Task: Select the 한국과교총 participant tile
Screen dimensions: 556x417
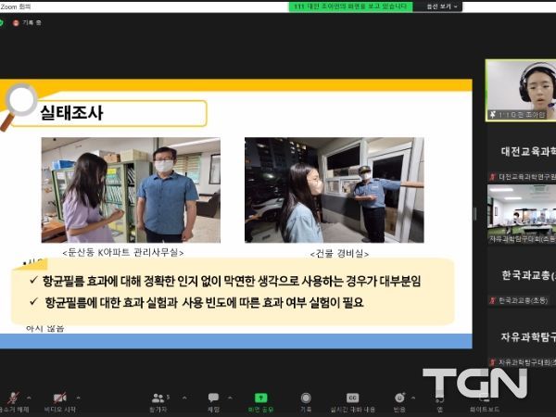Action: point(522,276)
